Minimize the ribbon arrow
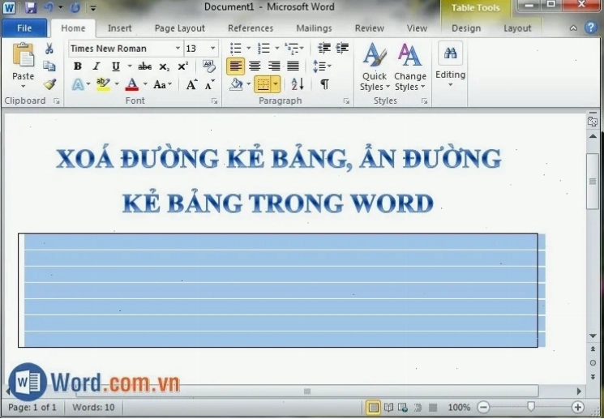The image size is (604, 419). point(573,28)
